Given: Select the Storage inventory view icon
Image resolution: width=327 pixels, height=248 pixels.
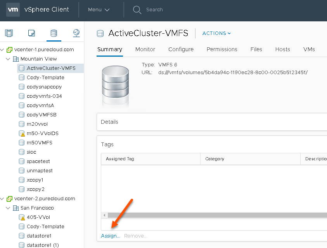Looking at the screenshot, I should point(54,33).
